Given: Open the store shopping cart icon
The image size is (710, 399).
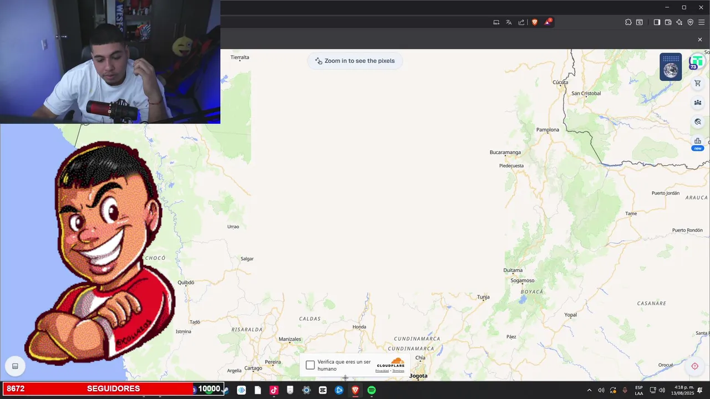Looking at the screenshot, I should pos(698,83).
